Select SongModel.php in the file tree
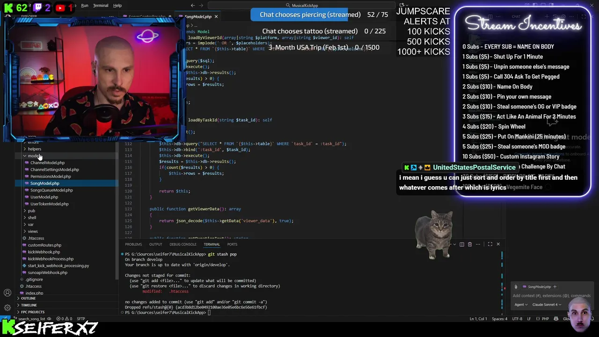 [x=45, y=183]
